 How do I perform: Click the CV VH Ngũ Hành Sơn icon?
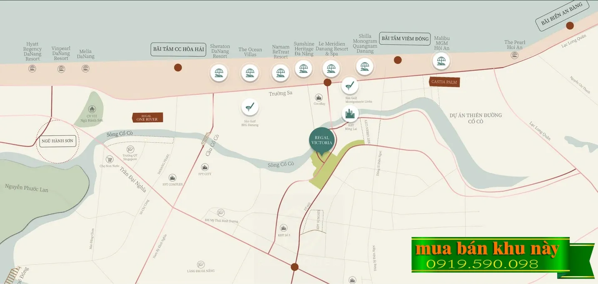click(x=92, y=109)
